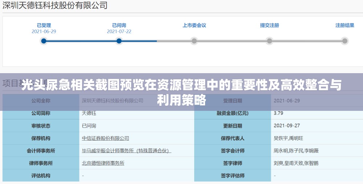Click the 审核状态 header cell
363x184 pixels.
pos(41,126)
